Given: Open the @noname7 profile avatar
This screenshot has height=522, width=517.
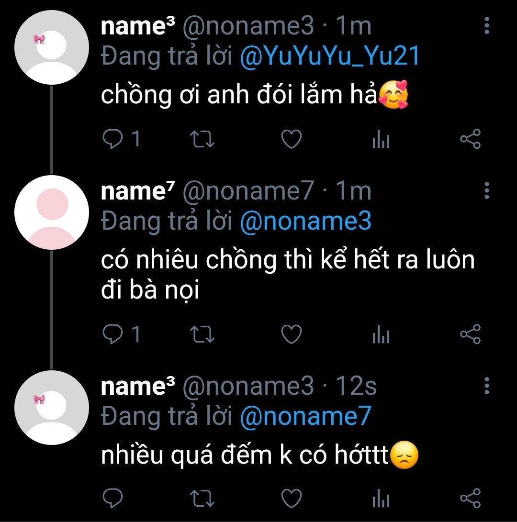Looking at the screenshot, I should pos(52,212).
